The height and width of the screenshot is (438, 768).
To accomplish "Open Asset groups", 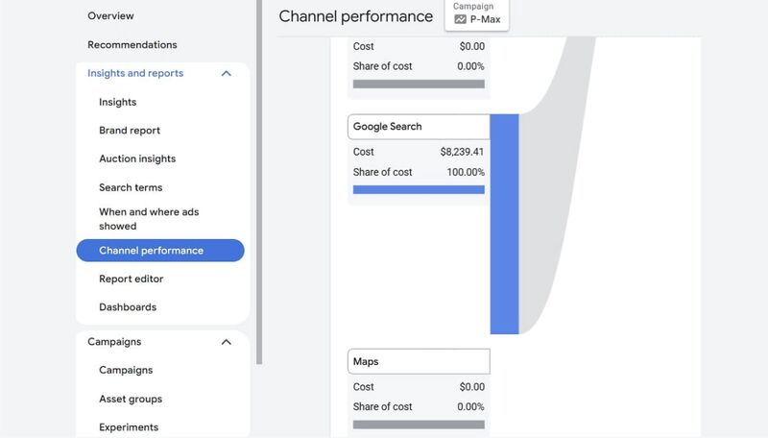I will pos(131,399).
